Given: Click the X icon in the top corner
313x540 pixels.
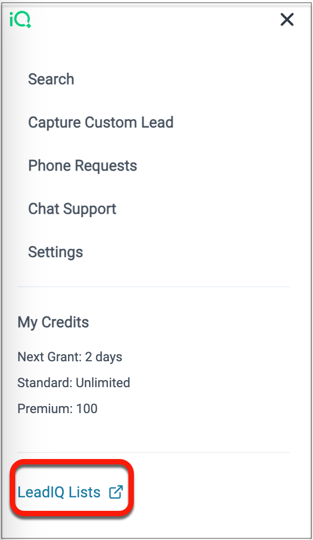Looking at the screenshot, I should tap(287, 19).
